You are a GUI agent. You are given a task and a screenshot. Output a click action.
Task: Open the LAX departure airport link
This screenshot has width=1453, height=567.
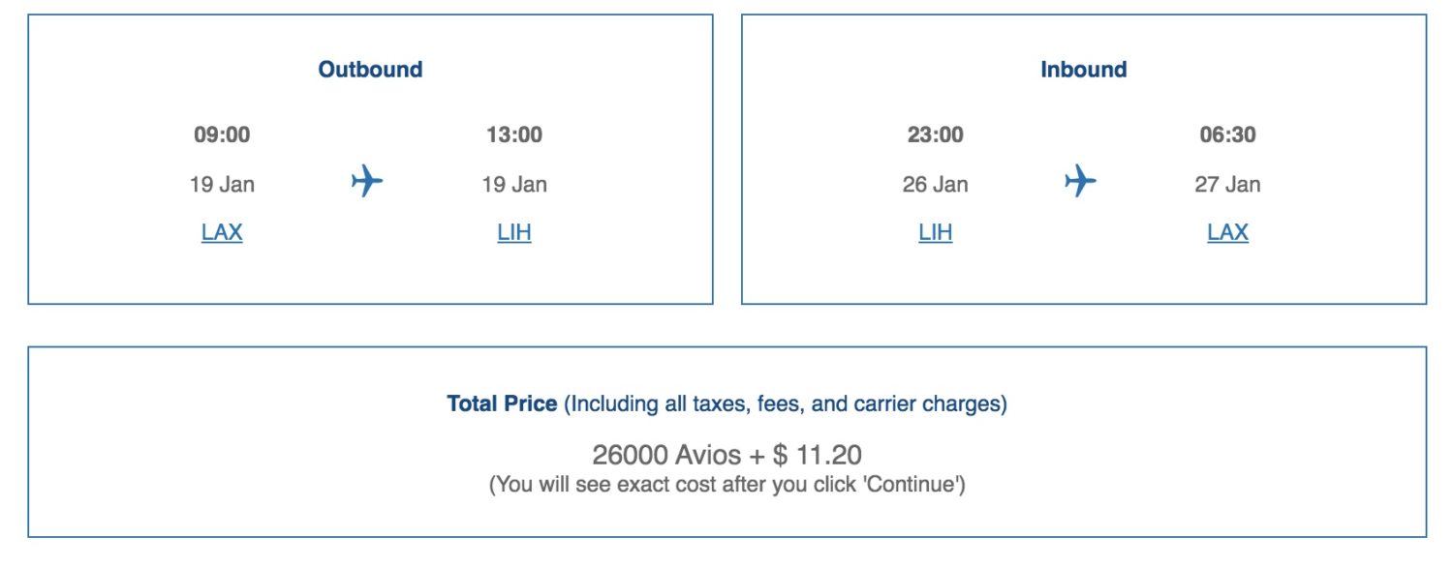222,231
